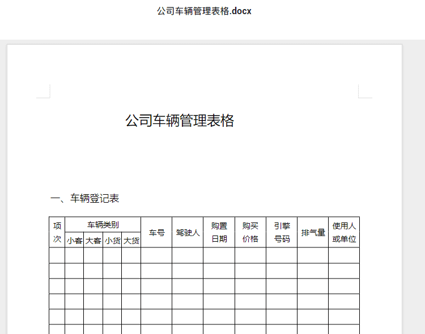Select the 车号 column header
The image size is (425, 334).
tap(156, 232)
